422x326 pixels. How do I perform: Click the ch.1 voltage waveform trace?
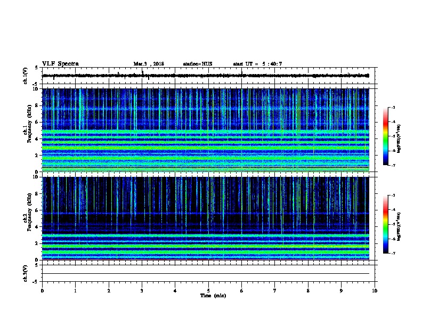[206, 76]
